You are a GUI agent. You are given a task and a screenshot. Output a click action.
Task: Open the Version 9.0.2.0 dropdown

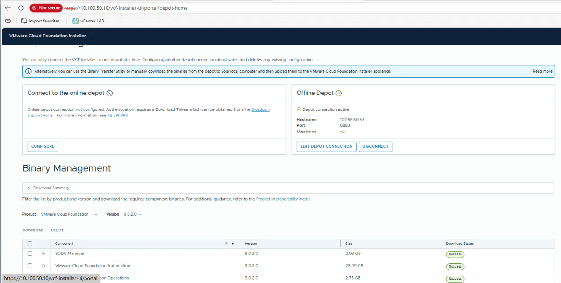point(133,214)
